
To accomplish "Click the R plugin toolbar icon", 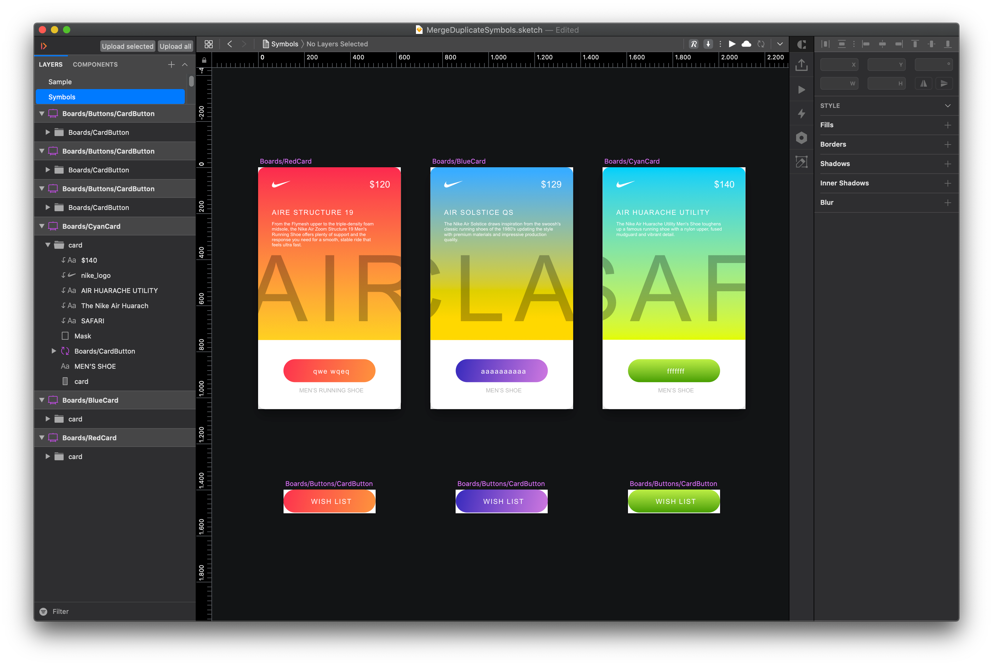I will click(693, 44).
